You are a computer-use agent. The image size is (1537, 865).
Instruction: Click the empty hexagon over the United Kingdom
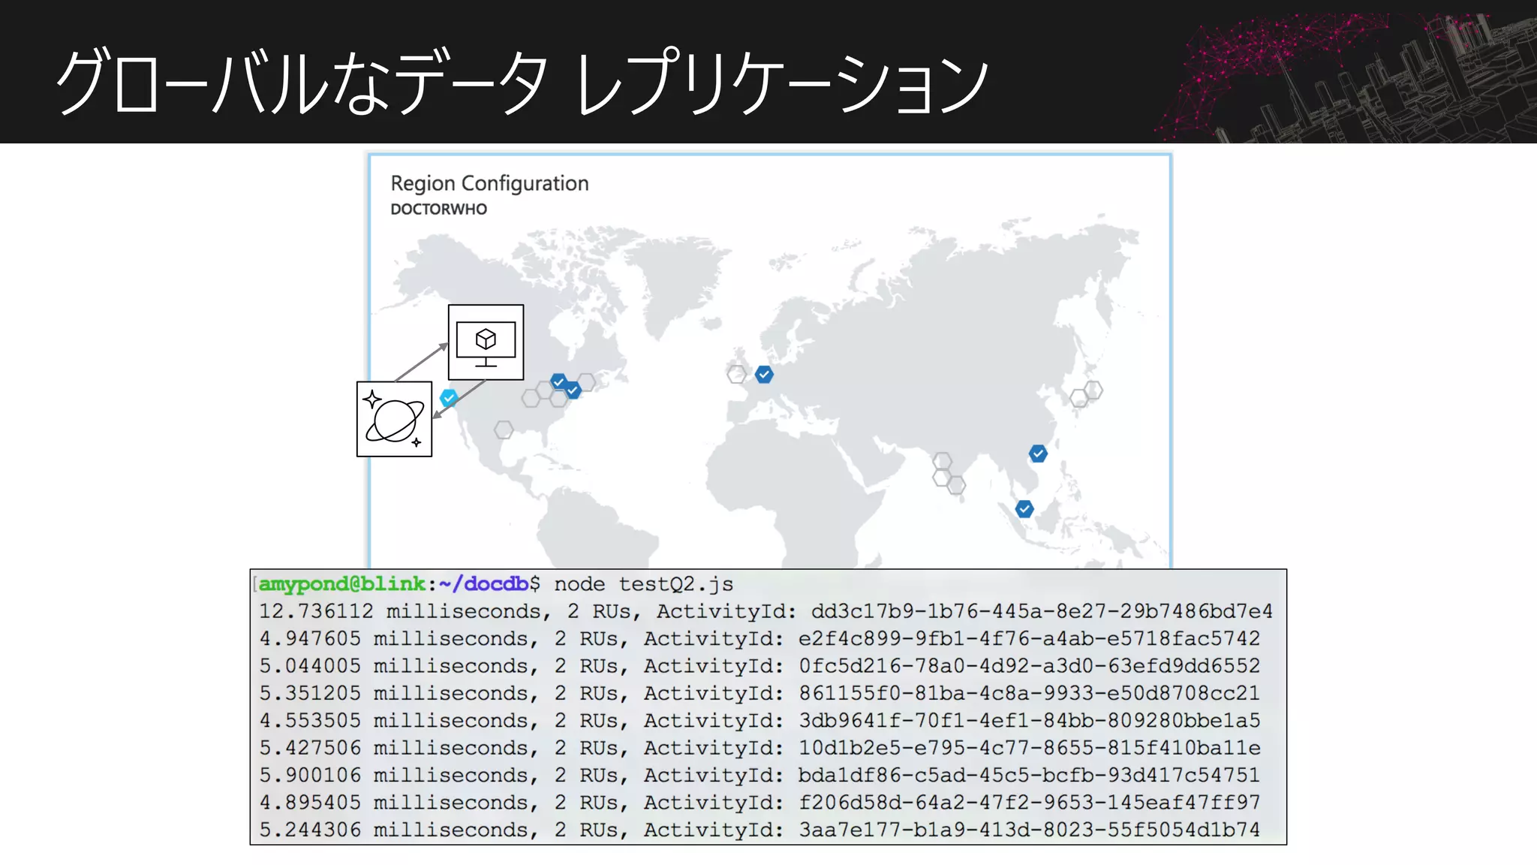(x=736, y=373)
